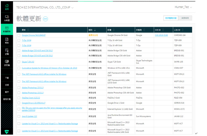The height and width of the screenshot is (136, 207).
Task: Open the 帳戶 account menu item
Action: (7, 92)
